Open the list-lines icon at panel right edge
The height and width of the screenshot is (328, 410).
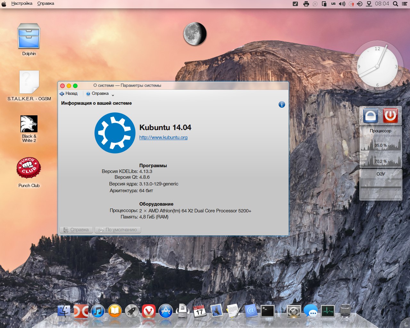(405, 4)
